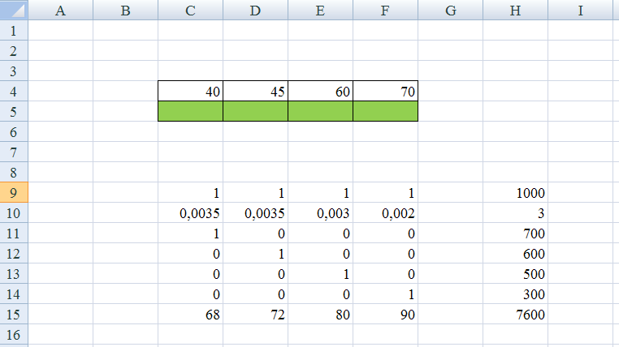The image size is (619, 347).
Task: Click cell D4 containing 45
Action: [x=255, y=91]
